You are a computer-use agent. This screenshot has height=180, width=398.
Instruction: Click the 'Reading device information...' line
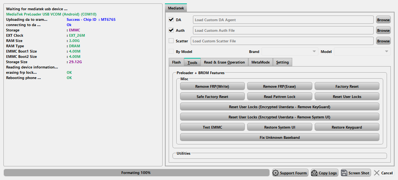(32, 67)
